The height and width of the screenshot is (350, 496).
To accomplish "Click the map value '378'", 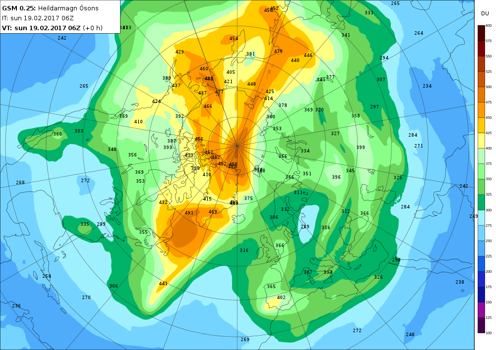I will click(x=283, y=105).
